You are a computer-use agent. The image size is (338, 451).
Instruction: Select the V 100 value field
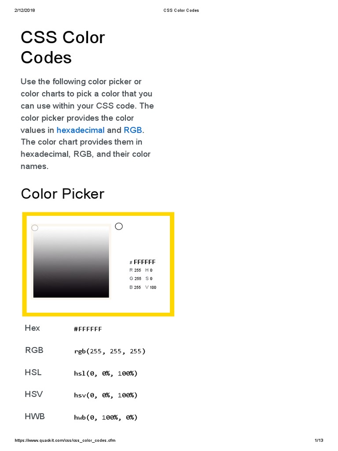click(x=153, y=287)
